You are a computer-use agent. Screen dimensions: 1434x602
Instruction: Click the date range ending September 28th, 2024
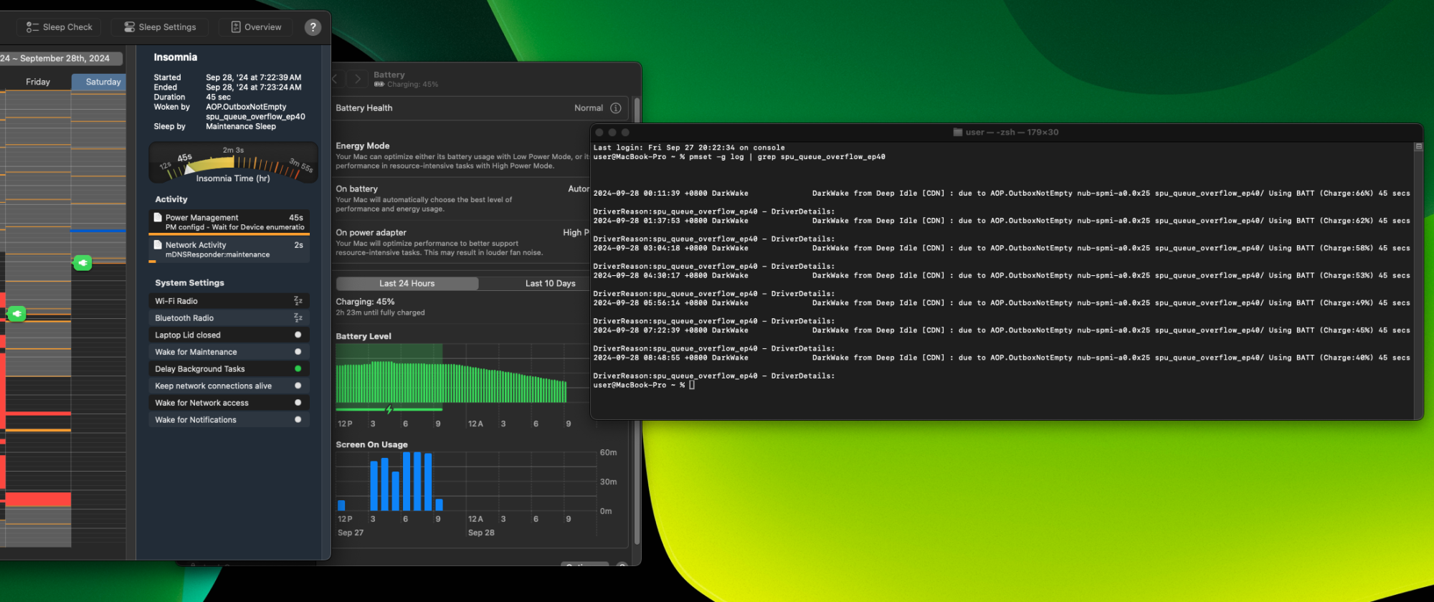pyautogui.click(x=60, y=58)
